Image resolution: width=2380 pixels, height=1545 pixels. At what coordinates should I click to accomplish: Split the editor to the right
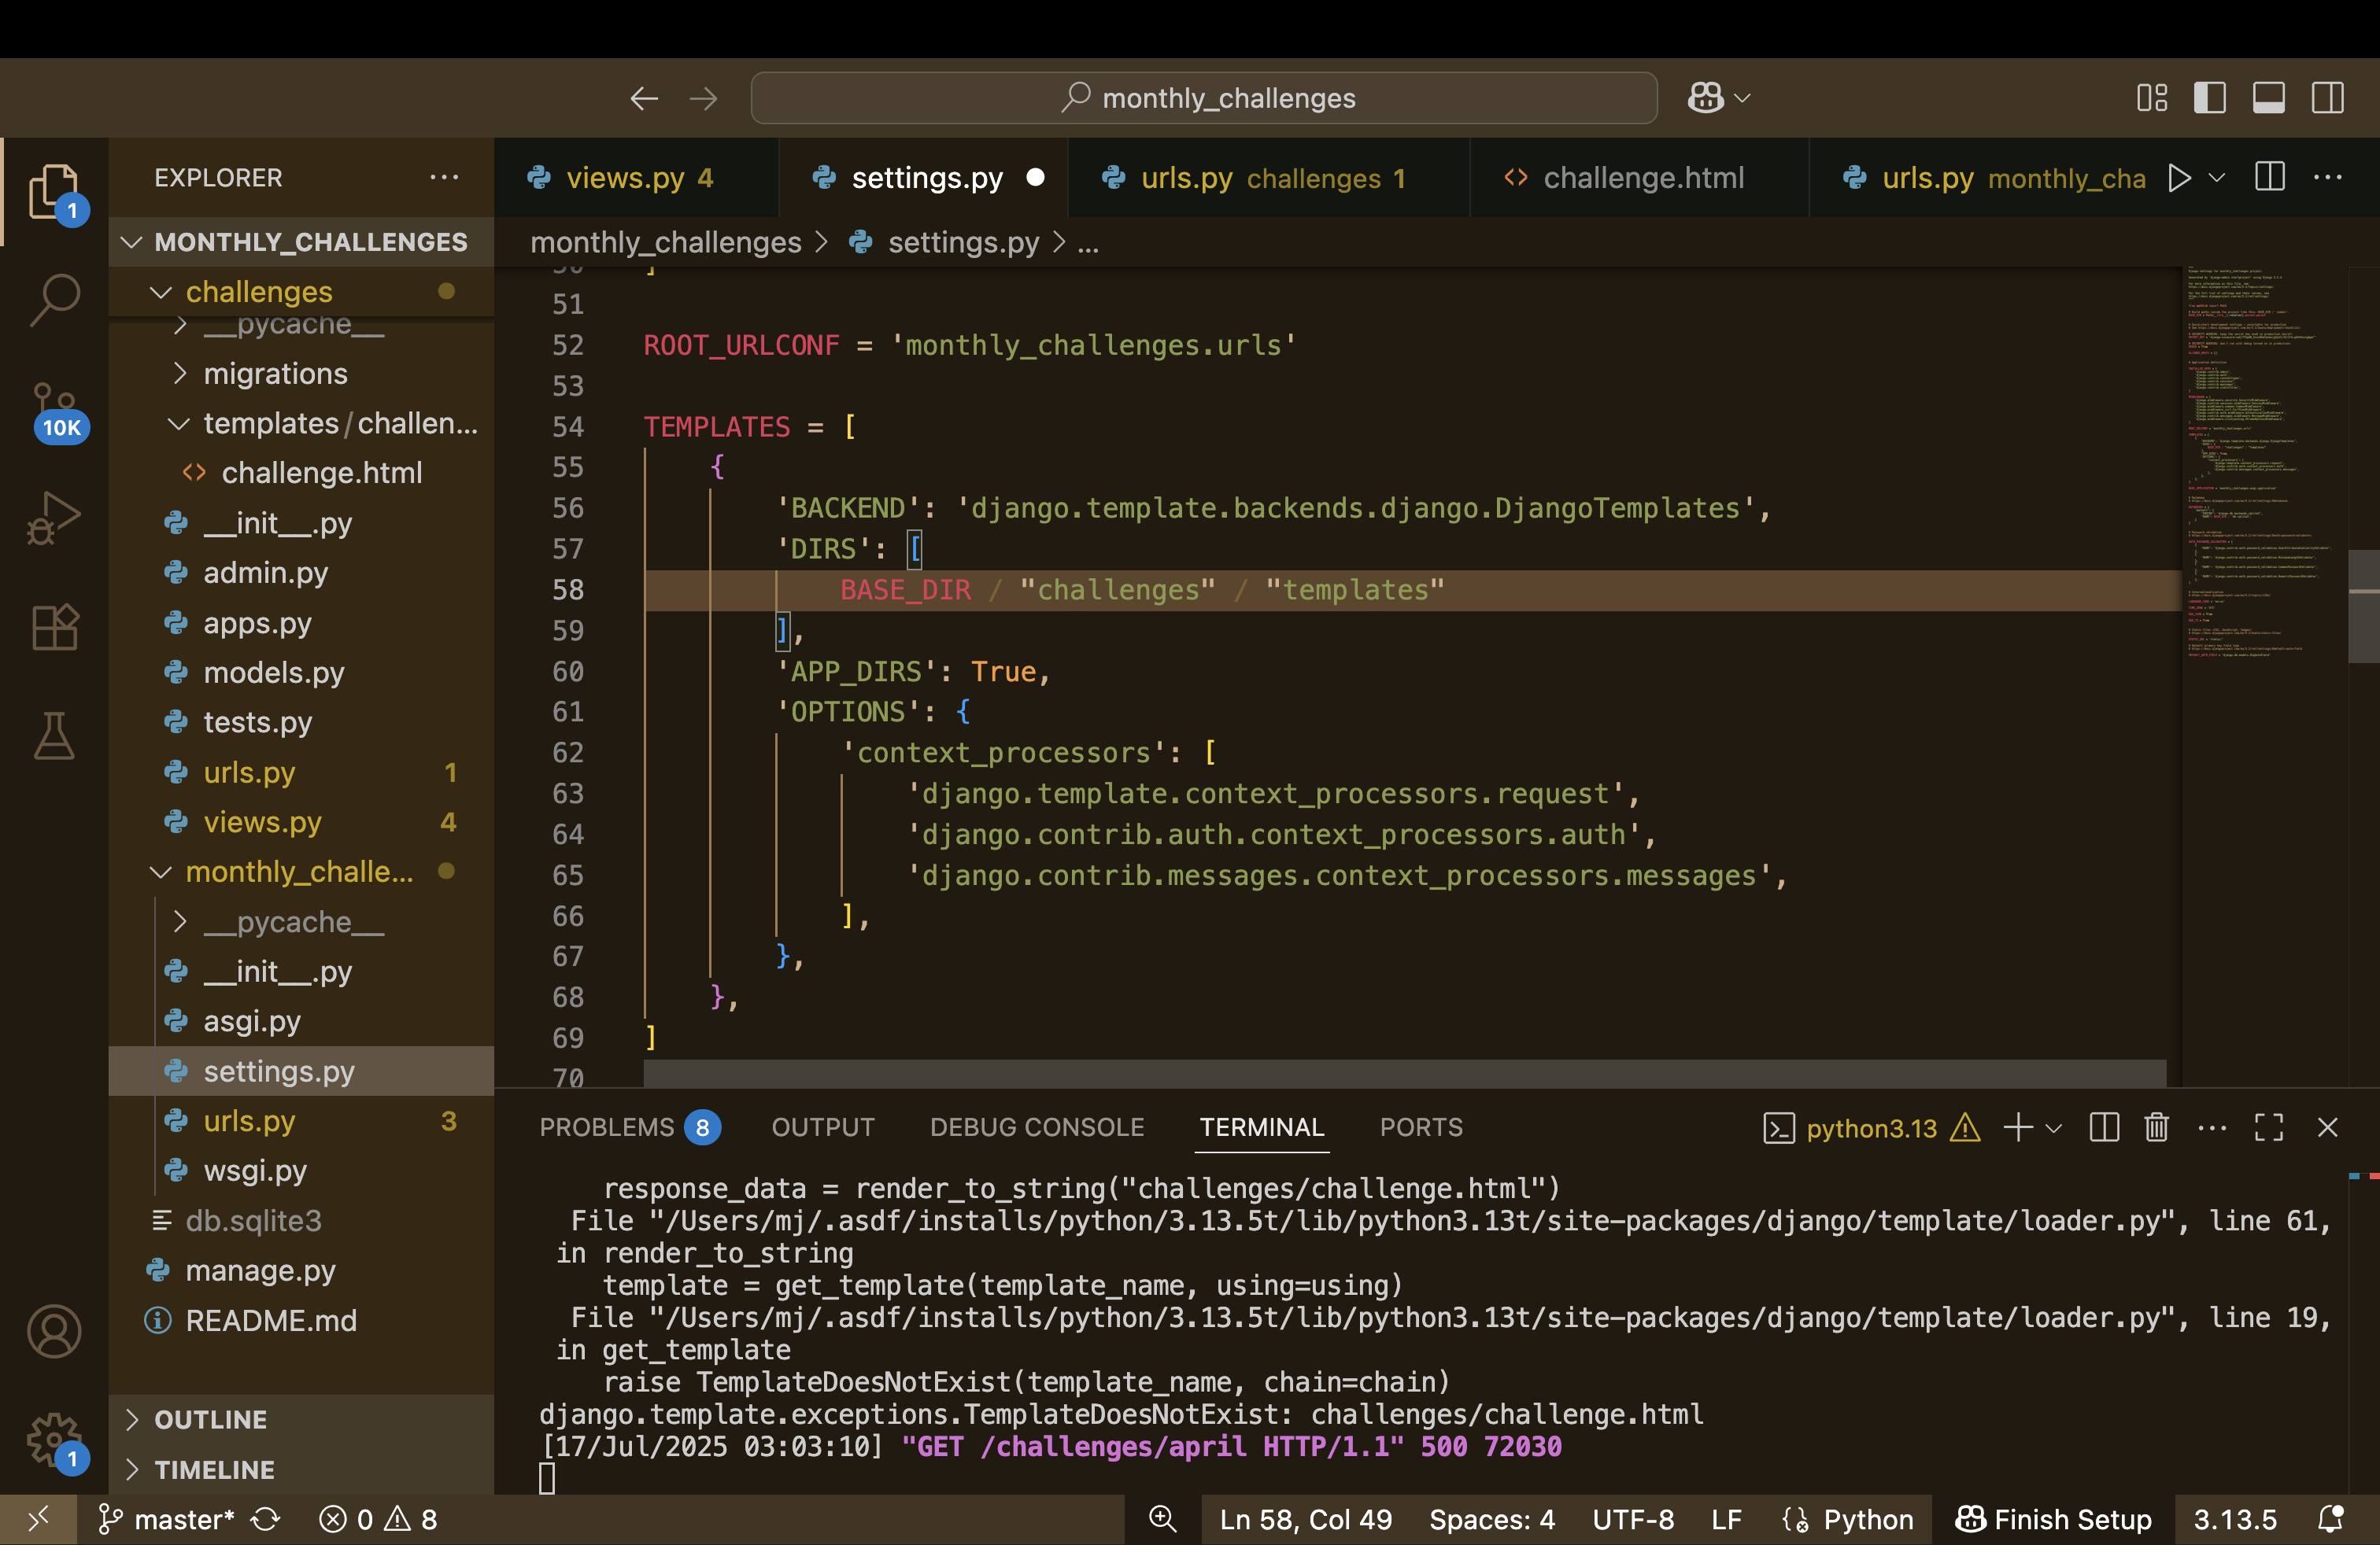[x=2269, y=178]
